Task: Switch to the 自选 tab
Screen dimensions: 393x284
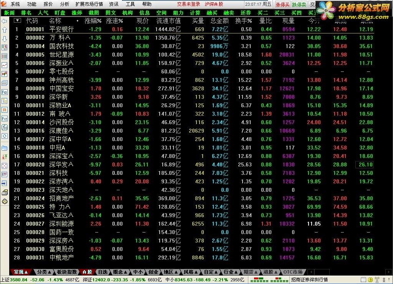Action: [103, 272]
